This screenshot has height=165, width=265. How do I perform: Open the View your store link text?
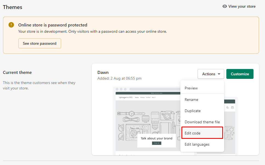[x=242, y=6]
